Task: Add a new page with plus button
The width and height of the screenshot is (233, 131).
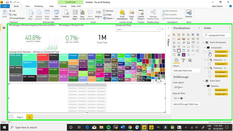Action: [30, 117]
